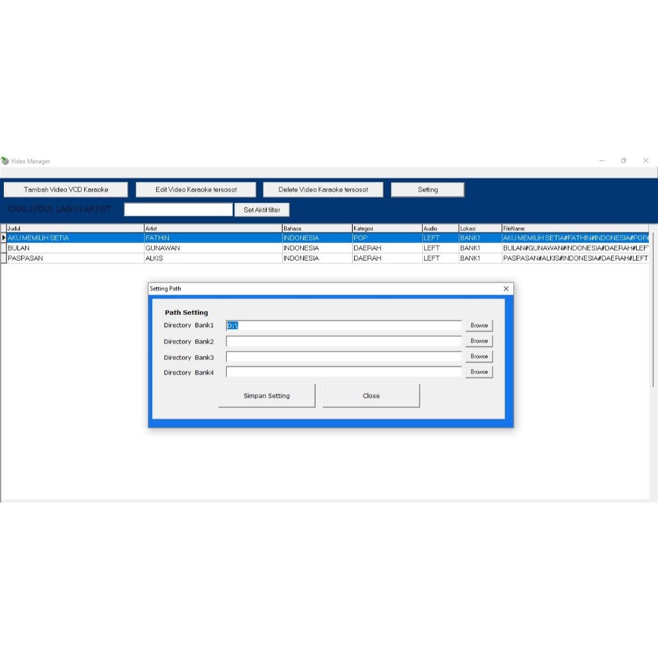Click the Audio column header

[x=440, y=228]
